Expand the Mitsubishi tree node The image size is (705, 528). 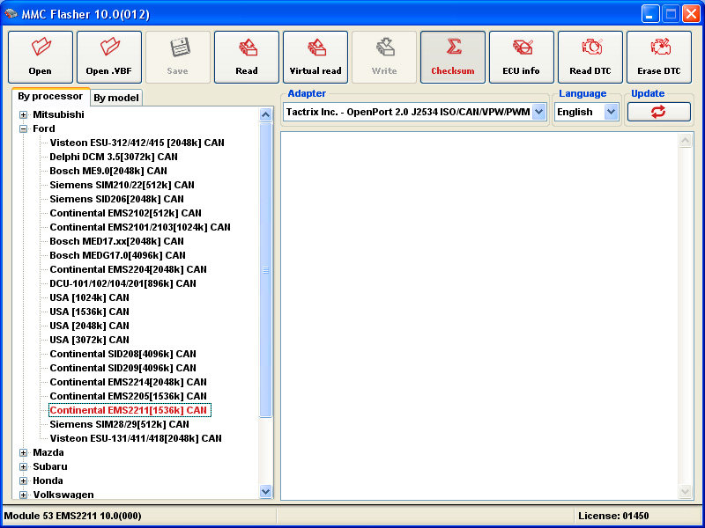(24, 114)
